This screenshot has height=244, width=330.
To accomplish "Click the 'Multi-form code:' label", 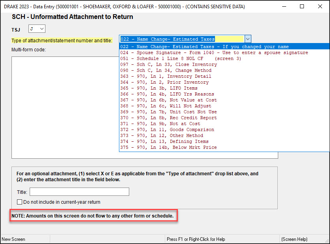I will 28,50.
